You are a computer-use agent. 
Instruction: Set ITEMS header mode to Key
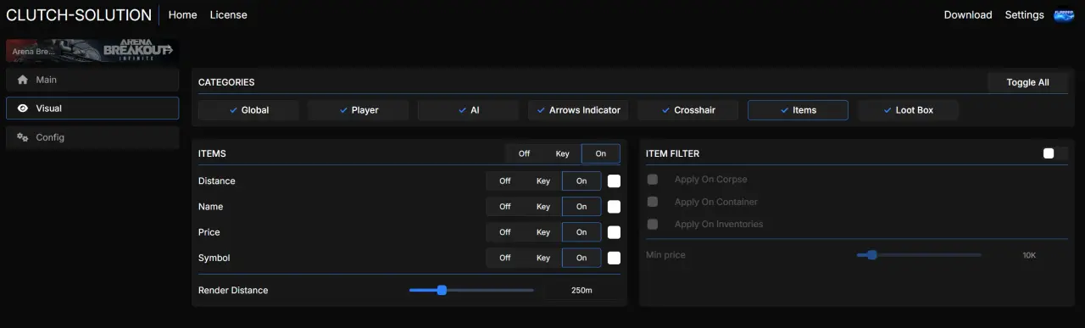coord(563,153)
